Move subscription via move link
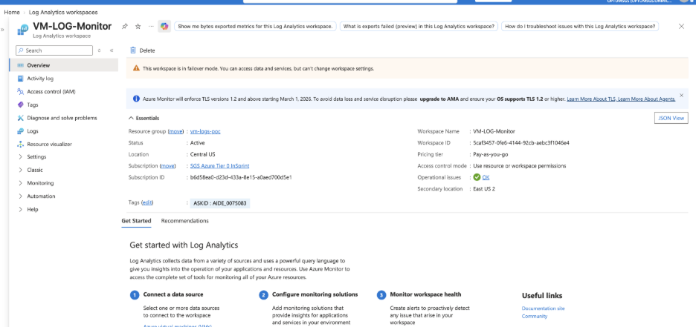This screenshot has height=327, width=696. tap(167, 166)
